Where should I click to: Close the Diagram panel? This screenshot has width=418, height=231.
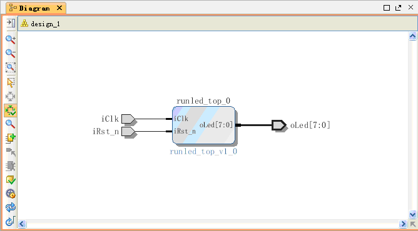pos(410,7)
